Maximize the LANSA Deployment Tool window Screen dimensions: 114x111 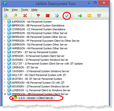coord(95,3)
